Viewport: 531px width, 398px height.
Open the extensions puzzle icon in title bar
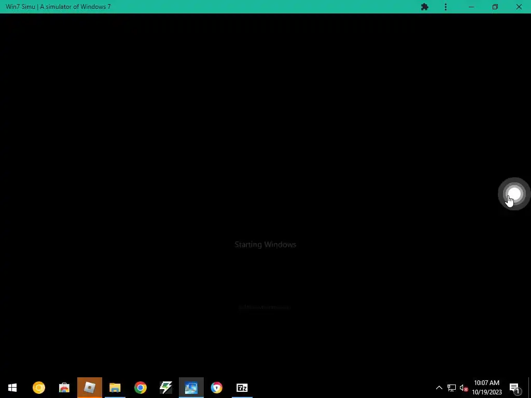[425, 7]
